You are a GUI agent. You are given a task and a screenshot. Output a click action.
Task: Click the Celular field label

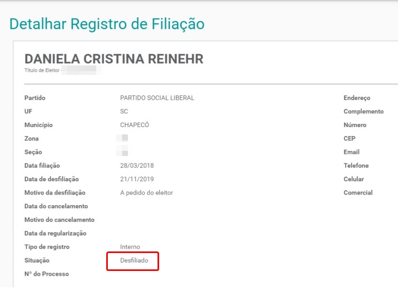pyautogui.click(x=354, y=179)
